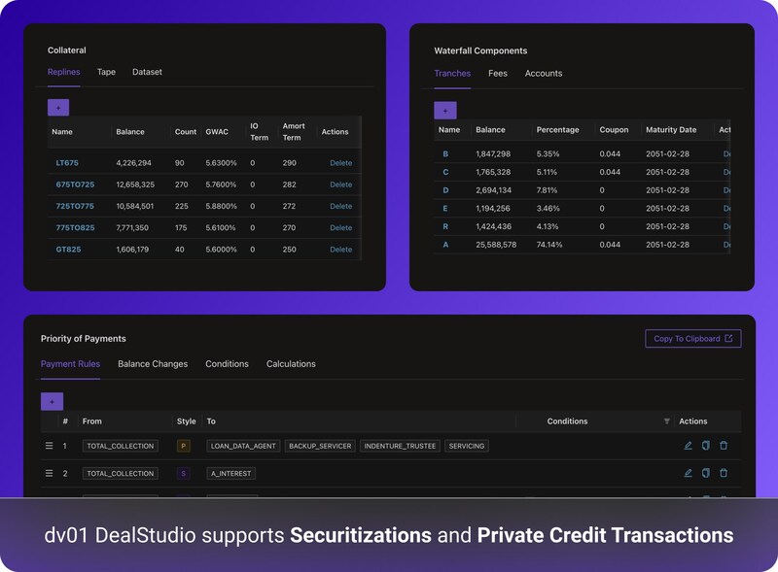Open the 675TO725 repline name link
This screenshot has width=778, height=572.
click(75, 185)
